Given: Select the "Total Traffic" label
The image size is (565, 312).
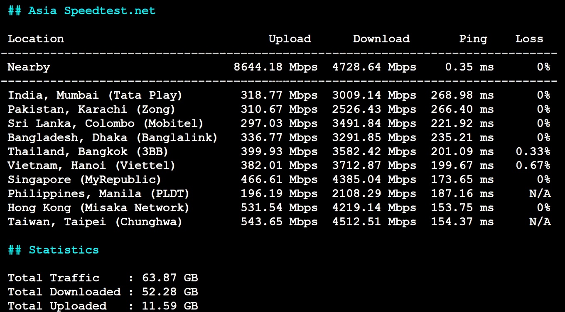Looking at the screenshot, I should click(x=54, y=278).
